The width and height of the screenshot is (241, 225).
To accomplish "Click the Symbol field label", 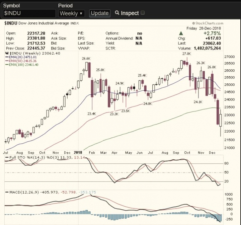I will 11,6.
